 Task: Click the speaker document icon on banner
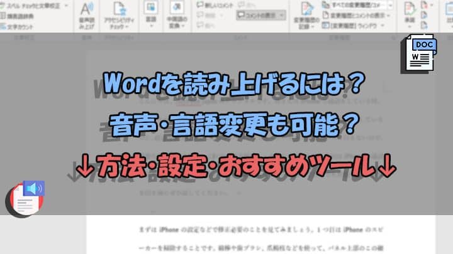coord(25,199)
